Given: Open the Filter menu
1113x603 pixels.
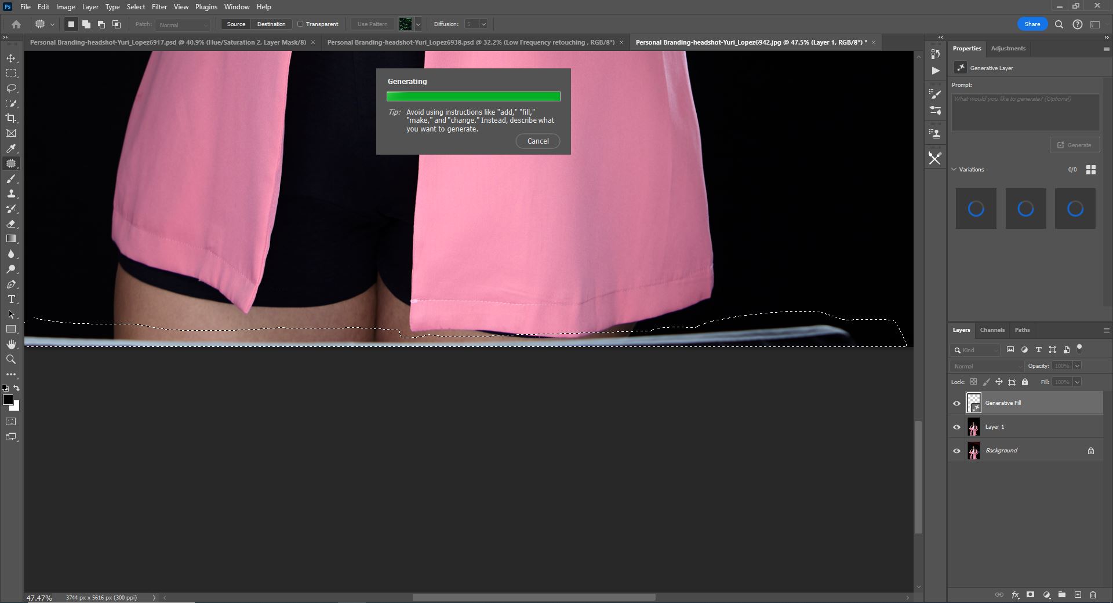Looking at the screenshot, I should coord(159,6).
